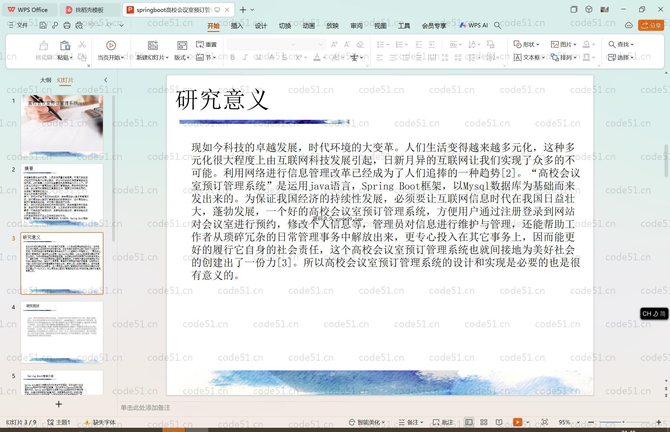670x432 pixels.
Task: Click the Clear formatting eraser icon
Action: pos(360,44)
